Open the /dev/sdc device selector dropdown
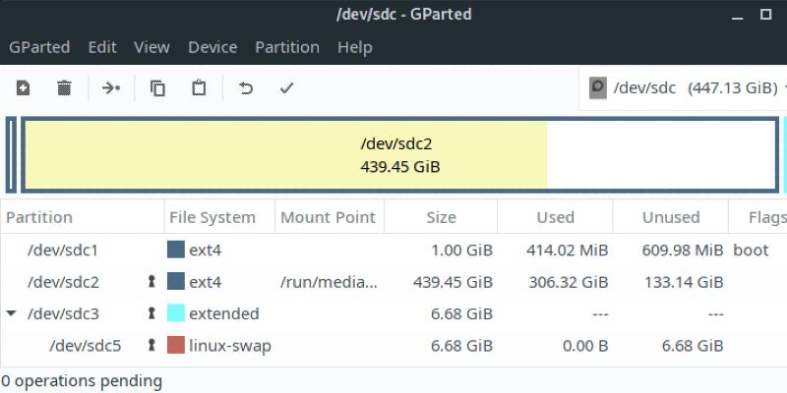The image size is (787, 393). (x=689, y=88)
